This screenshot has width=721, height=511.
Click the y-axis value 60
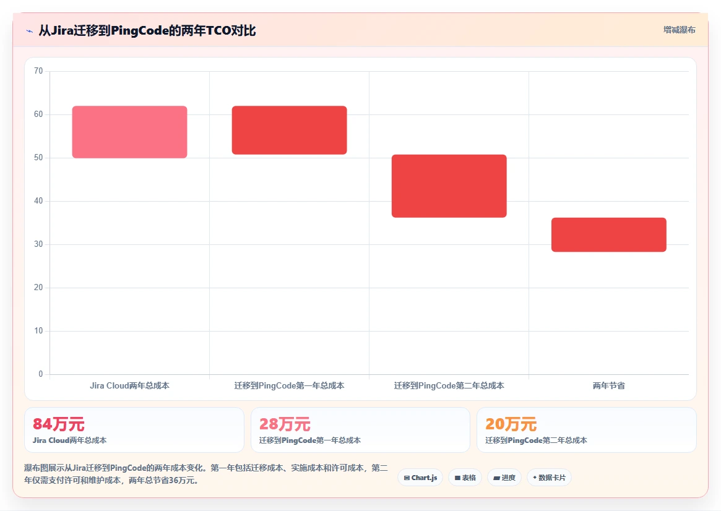38,114
